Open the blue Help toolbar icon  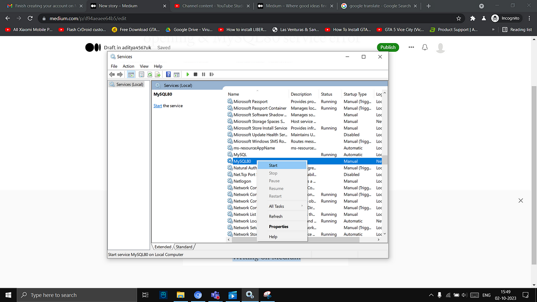point(168,74)
